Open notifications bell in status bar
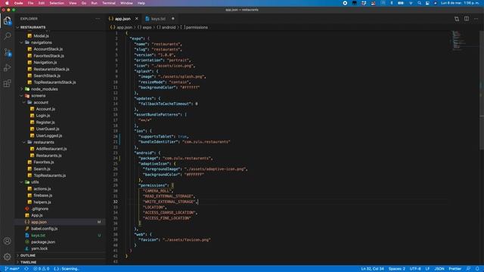This screenshot has width=484, height=272. tap(477, 269)
